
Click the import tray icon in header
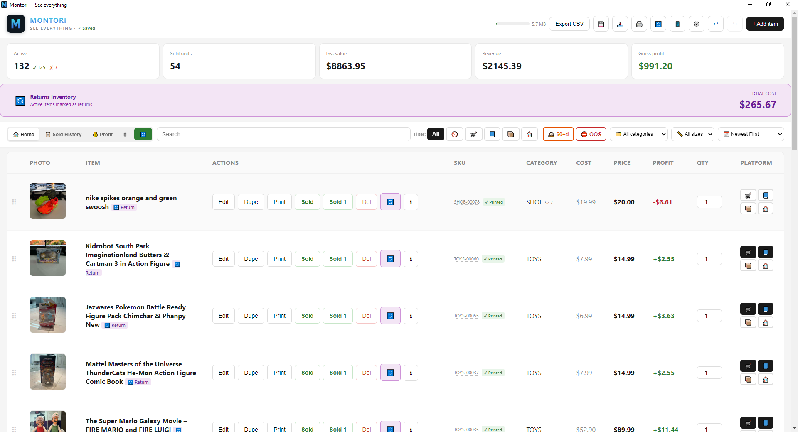620,24
